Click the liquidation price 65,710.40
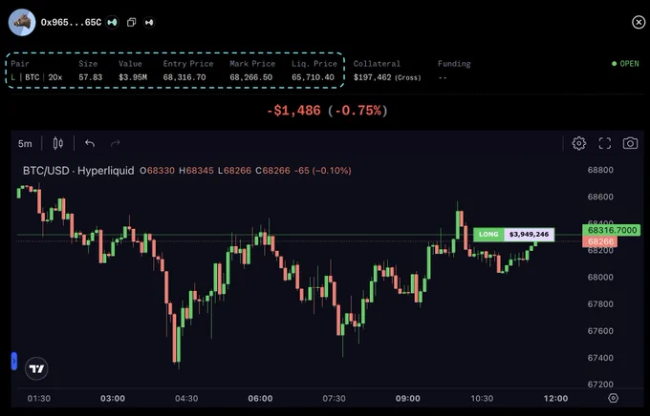 313,77
